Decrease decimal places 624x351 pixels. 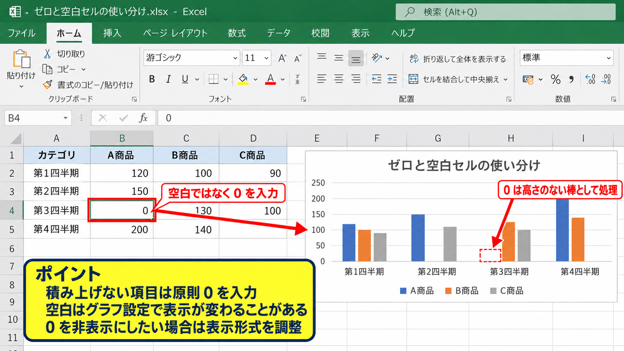(x=606, y=79)
